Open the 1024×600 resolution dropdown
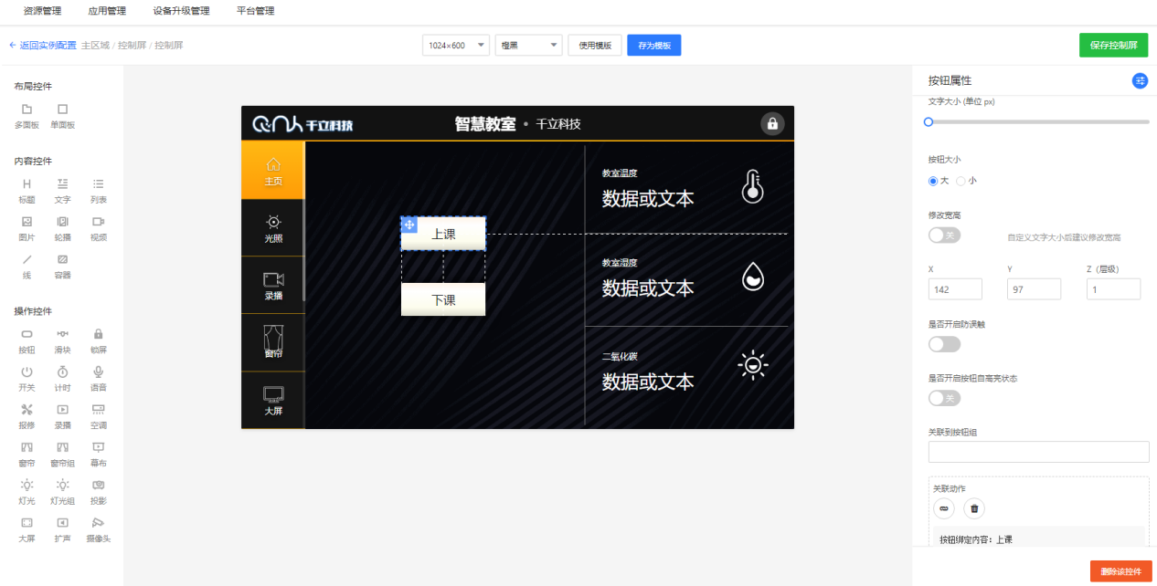Image resolution: width=1157 pixels, height=586 pixels. point(455,46)
